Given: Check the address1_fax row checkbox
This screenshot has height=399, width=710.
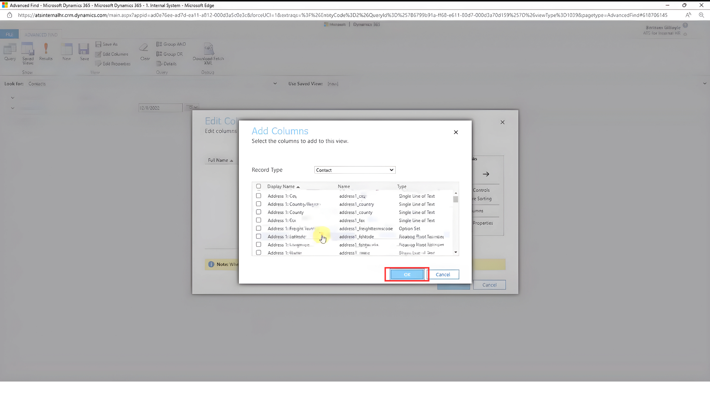Looking at the screenshot, I should pyautogui.click(x=258, y=220).
